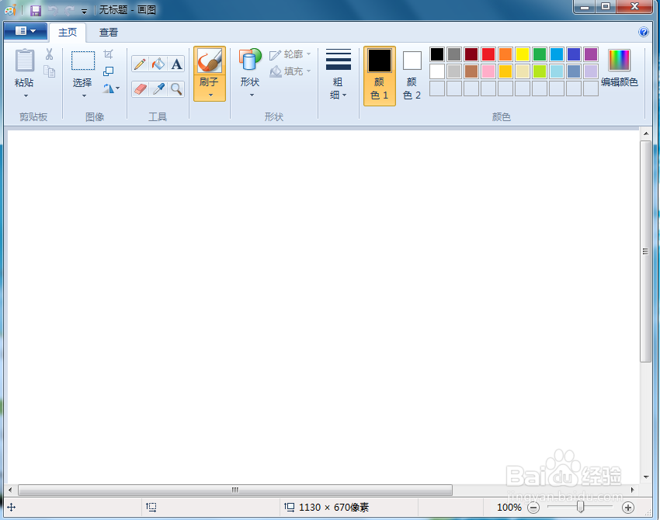
Task: Pick the red color swatch
Action: click(488, 54)
